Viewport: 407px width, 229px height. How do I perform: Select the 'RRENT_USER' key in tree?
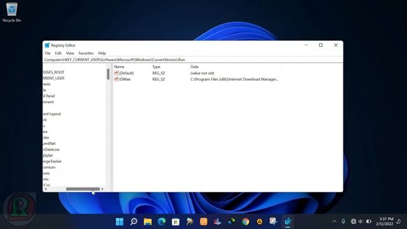click(x=53, y=78)
